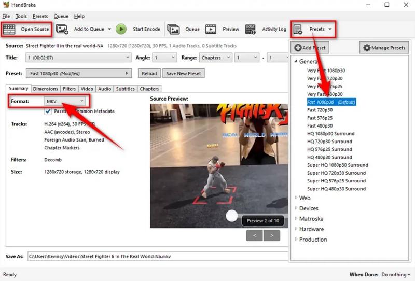Image resolution: width=415 pixels, height=281 pixels.
Task: Switch to the Dimensions tab
Action: 46,89
